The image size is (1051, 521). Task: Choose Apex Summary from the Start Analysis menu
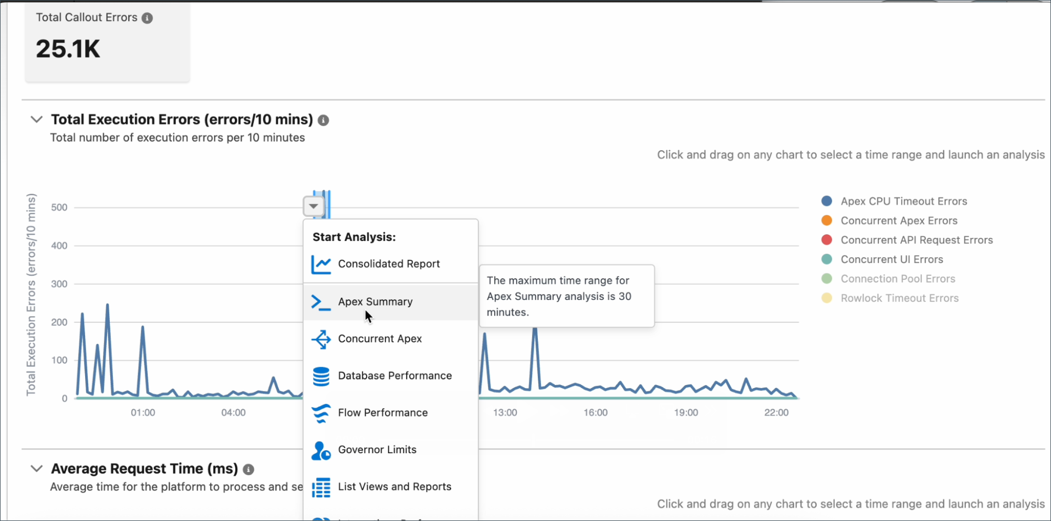click(x=375, y=301)
